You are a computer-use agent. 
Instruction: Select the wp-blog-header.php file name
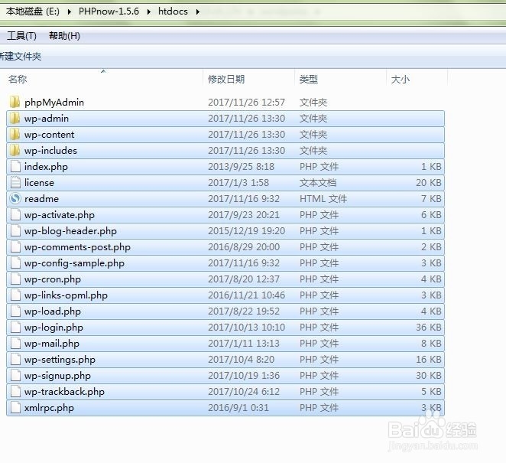pos(70,231)
